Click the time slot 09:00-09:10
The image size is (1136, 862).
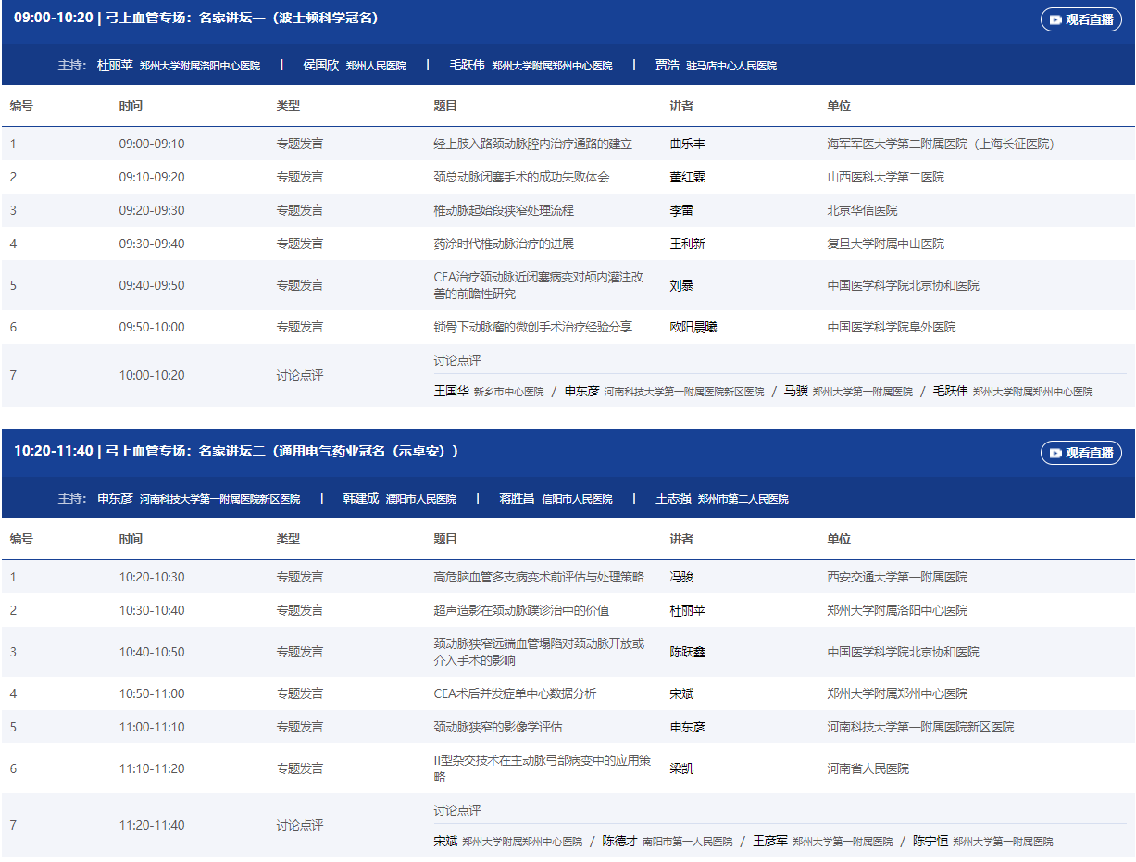click(152, 144)
